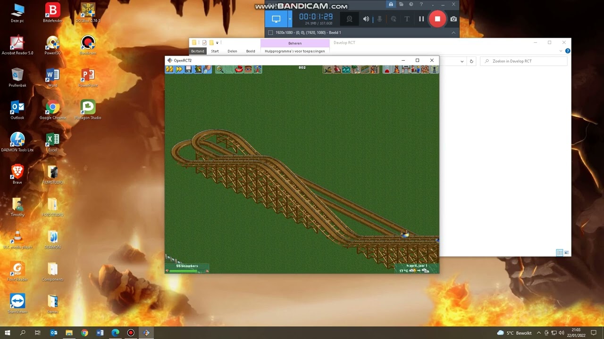The image size is (604, 339).
Task: Click the 55 bezoekers guest count
Action: pos(187,266)
